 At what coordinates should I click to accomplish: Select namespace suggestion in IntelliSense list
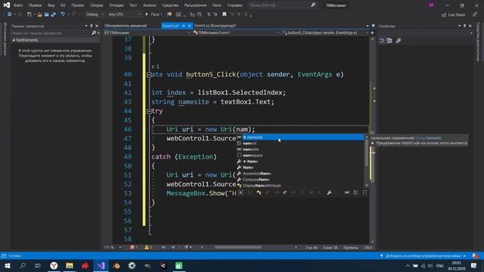point(300,156)
